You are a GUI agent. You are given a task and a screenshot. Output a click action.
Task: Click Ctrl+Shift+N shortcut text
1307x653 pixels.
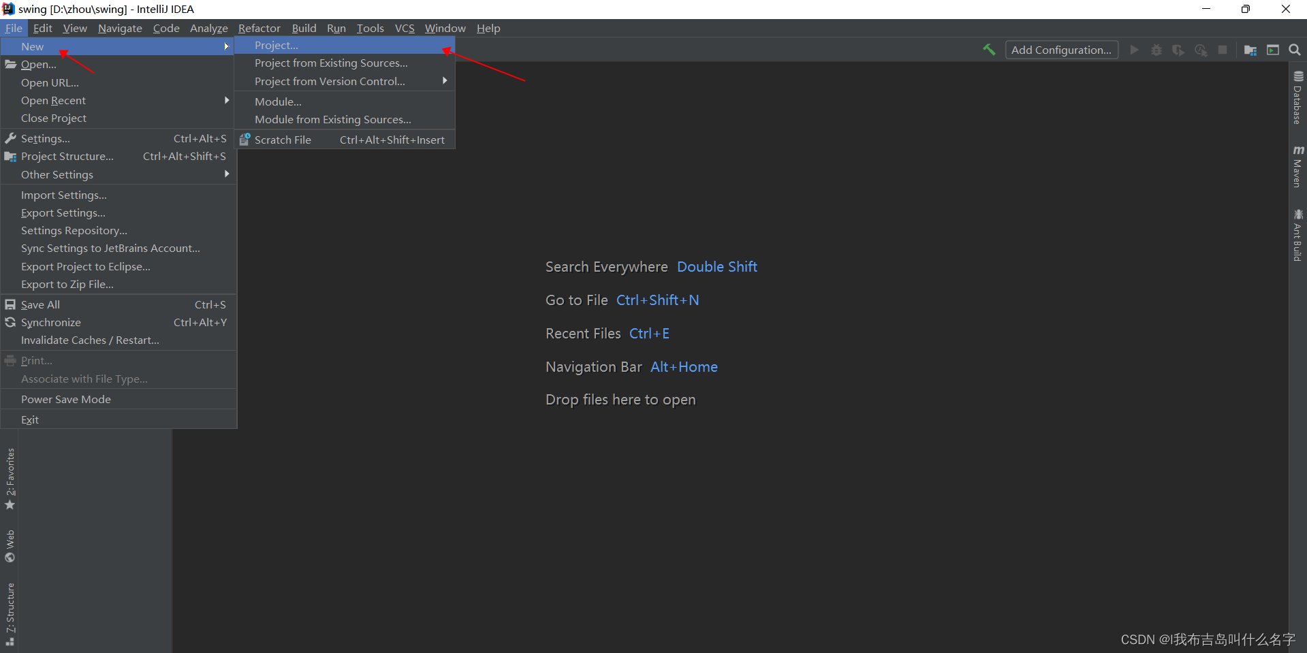click(658, 300)
